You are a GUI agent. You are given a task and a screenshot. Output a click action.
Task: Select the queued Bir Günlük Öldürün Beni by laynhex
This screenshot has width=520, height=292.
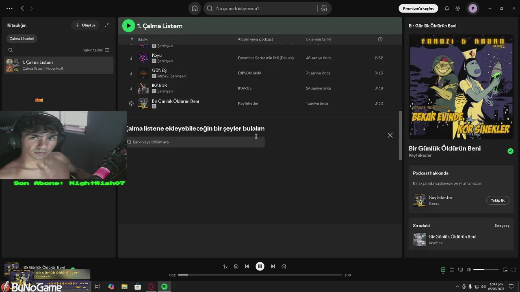pos(461,239)
